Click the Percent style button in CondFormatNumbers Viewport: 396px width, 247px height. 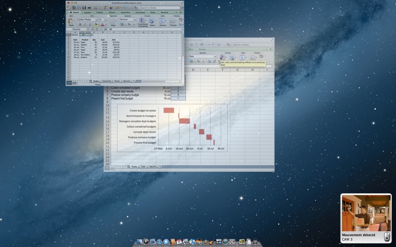pyautogui.click(x=129, y=24)
